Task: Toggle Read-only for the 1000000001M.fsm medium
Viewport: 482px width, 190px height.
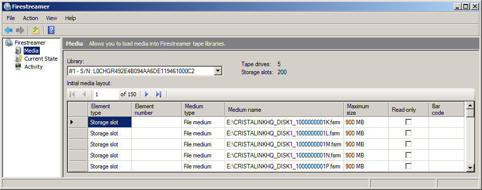Action: coord(408,144)
